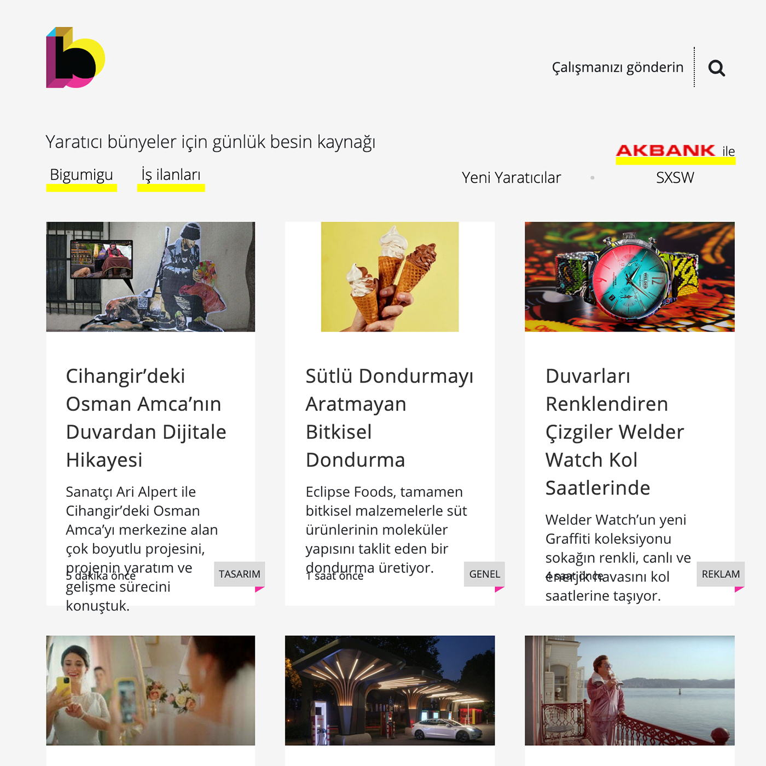
Task: Click the GENEL category tag
Action: 485,574
